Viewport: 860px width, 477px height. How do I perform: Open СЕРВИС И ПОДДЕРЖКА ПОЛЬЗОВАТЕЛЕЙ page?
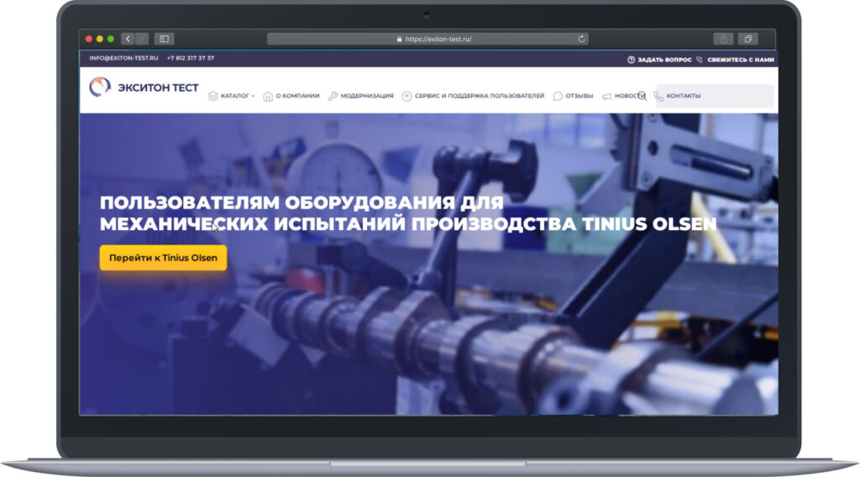coord(480,96)
